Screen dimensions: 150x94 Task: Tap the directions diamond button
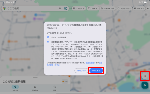click(x=145, y=85)
